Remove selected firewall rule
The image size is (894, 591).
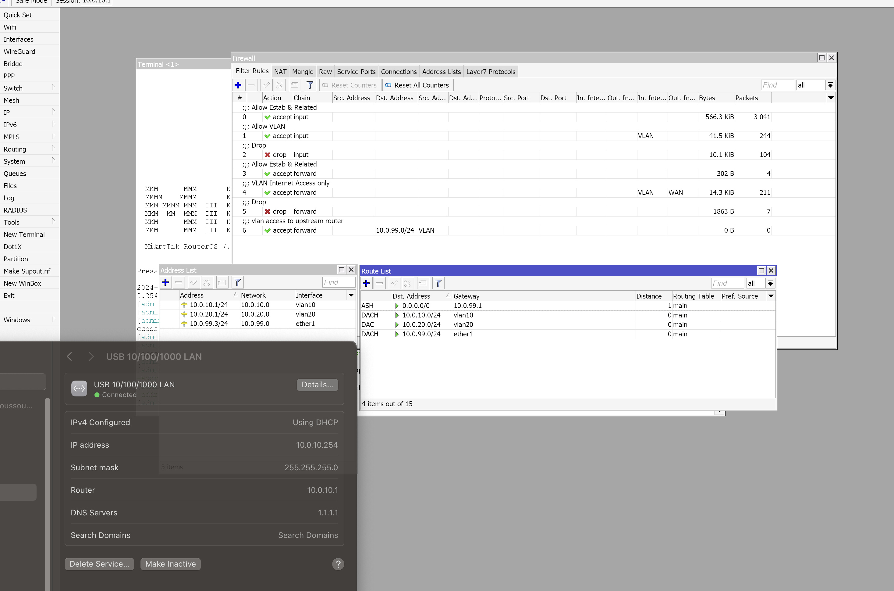pos(251,85)
